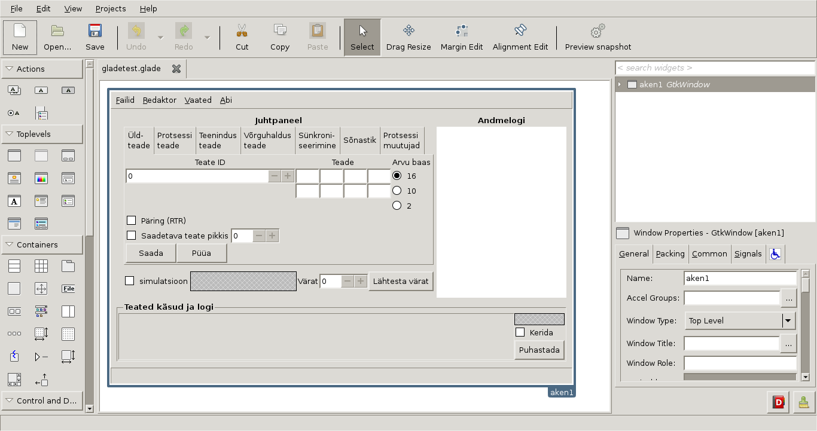Click the New project toolbar icon
This screenshot has width=817, height=431.
tap(20, 37)
